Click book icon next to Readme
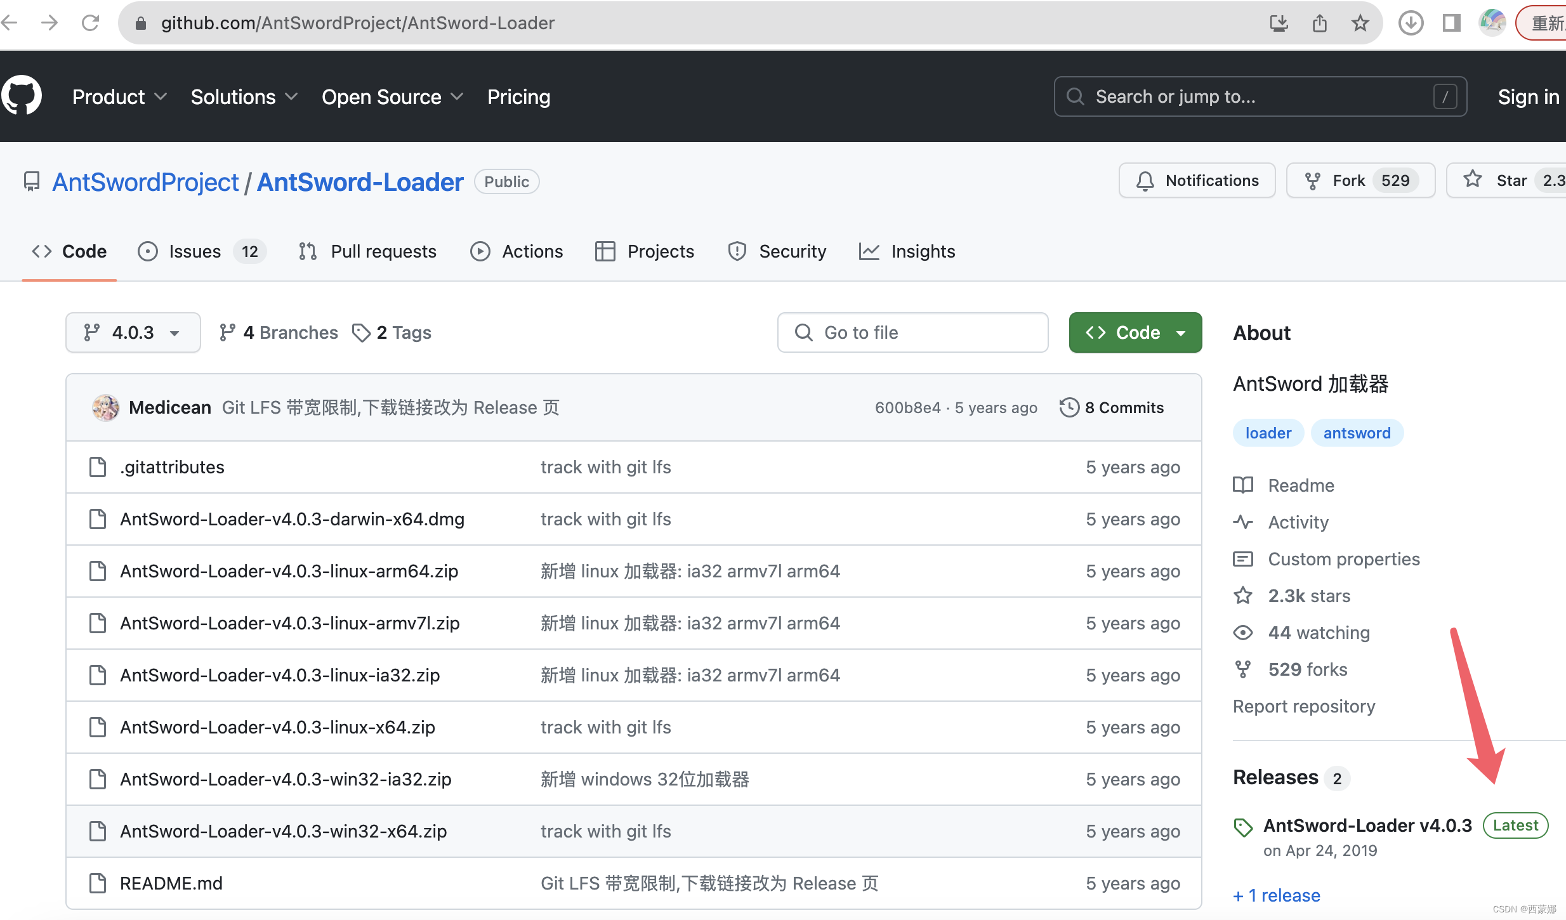 1243,485
